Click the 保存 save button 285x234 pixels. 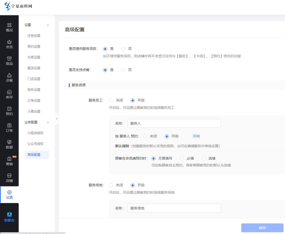(x=262, y=228)
